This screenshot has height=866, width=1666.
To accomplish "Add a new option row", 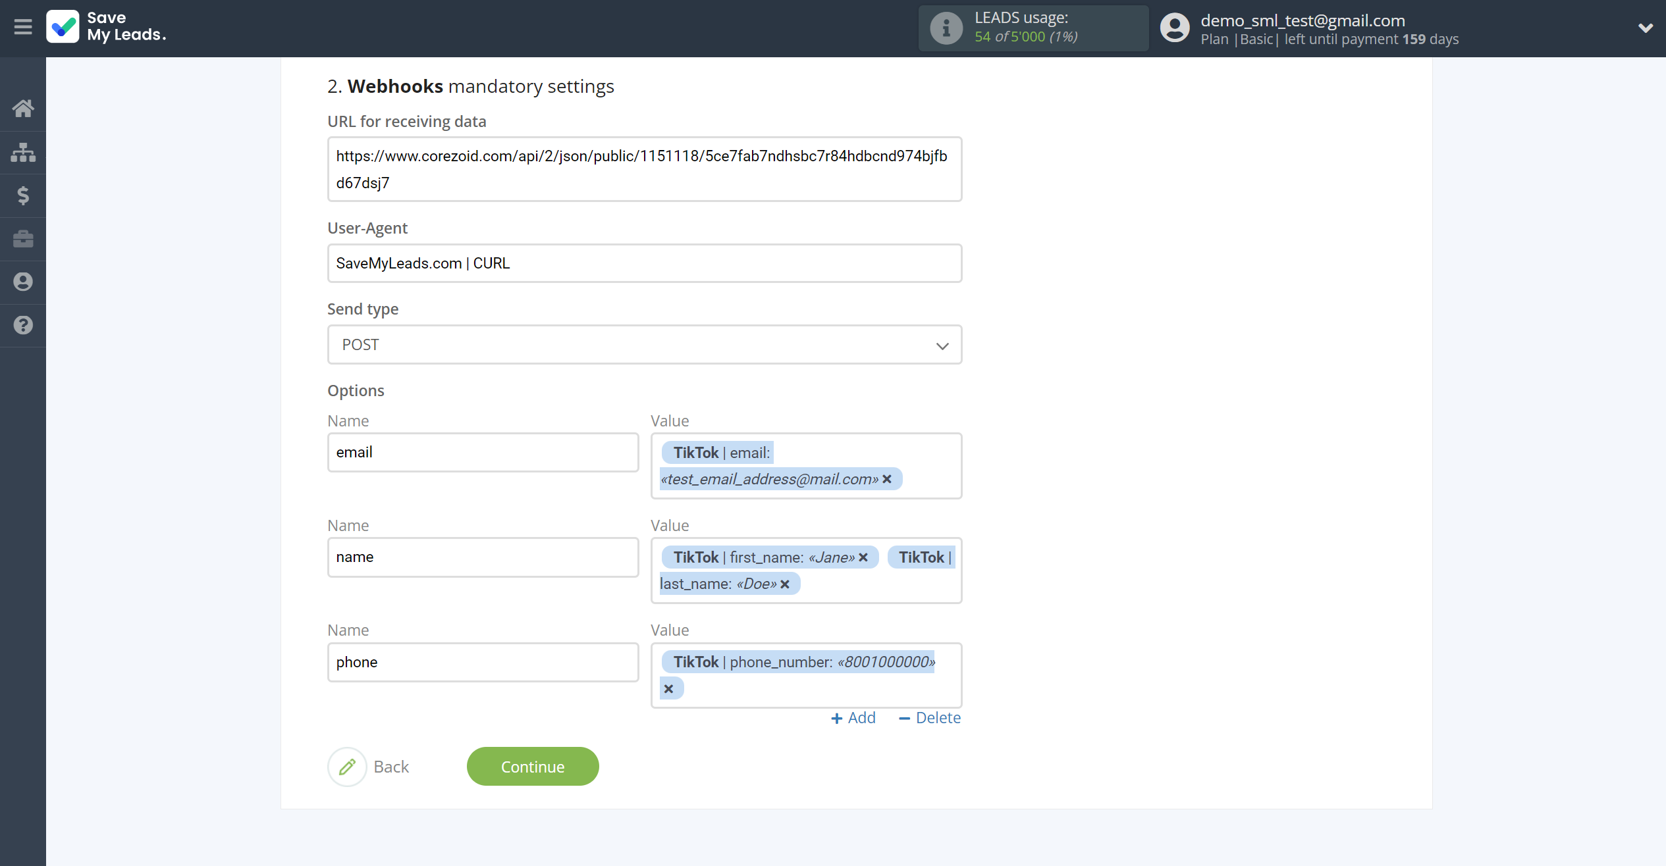I will tap(853, 718).
